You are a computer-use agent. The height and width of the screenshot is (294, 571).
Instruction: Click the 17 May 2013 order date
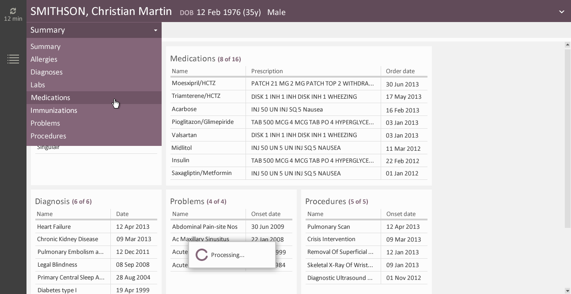coord(404,97)
